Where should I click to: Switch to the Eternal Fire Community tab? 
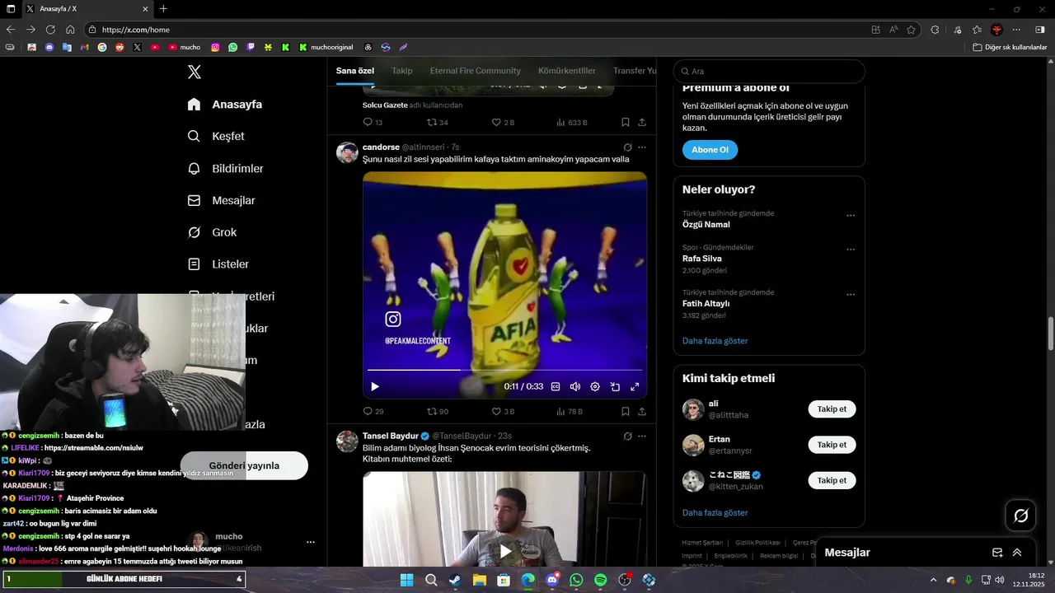point(476,71)
